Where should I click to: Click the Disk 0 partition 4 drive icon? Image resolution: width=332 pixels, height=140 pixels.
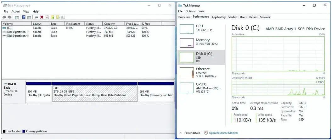tap(4, 36)
